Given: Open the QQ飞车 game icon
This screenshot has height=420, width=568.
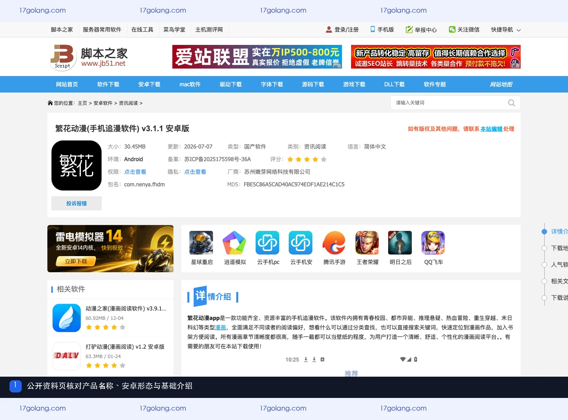Looking at the screenshot, I should coord(433,243).
